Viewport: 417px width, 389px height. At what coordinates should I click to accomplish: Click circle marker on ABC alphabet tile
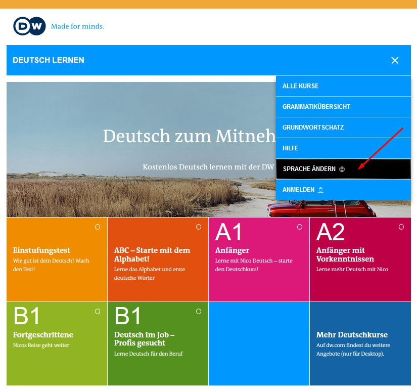pyautogui.click(x=199, y=227)
